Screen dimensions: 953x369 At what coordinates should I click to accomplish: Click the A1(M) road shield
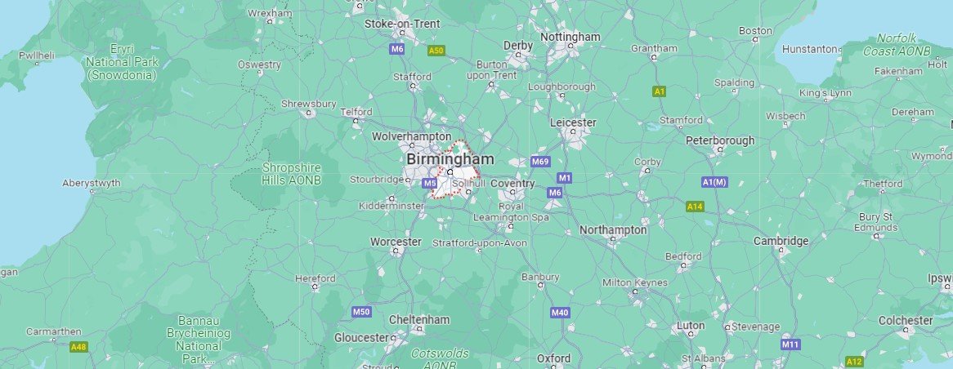point(714,182)
